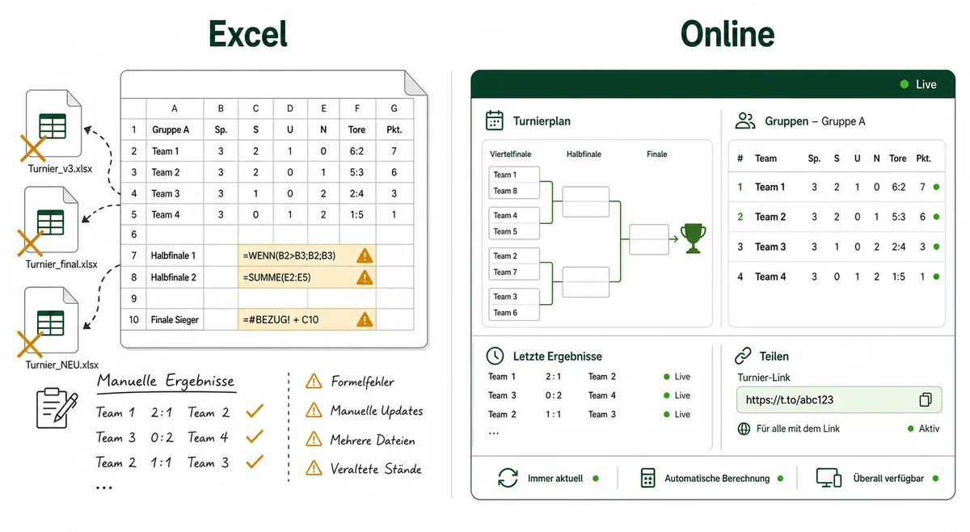Screen dimensions: 970x532
Task: Click the Tore column header in the spreadsheet
Action: point(356,129)
